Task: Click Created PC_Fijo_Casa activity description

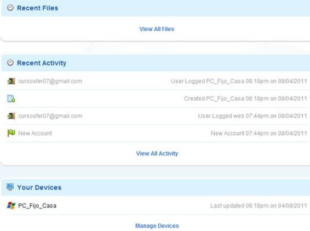Action: tap(245, 99)
